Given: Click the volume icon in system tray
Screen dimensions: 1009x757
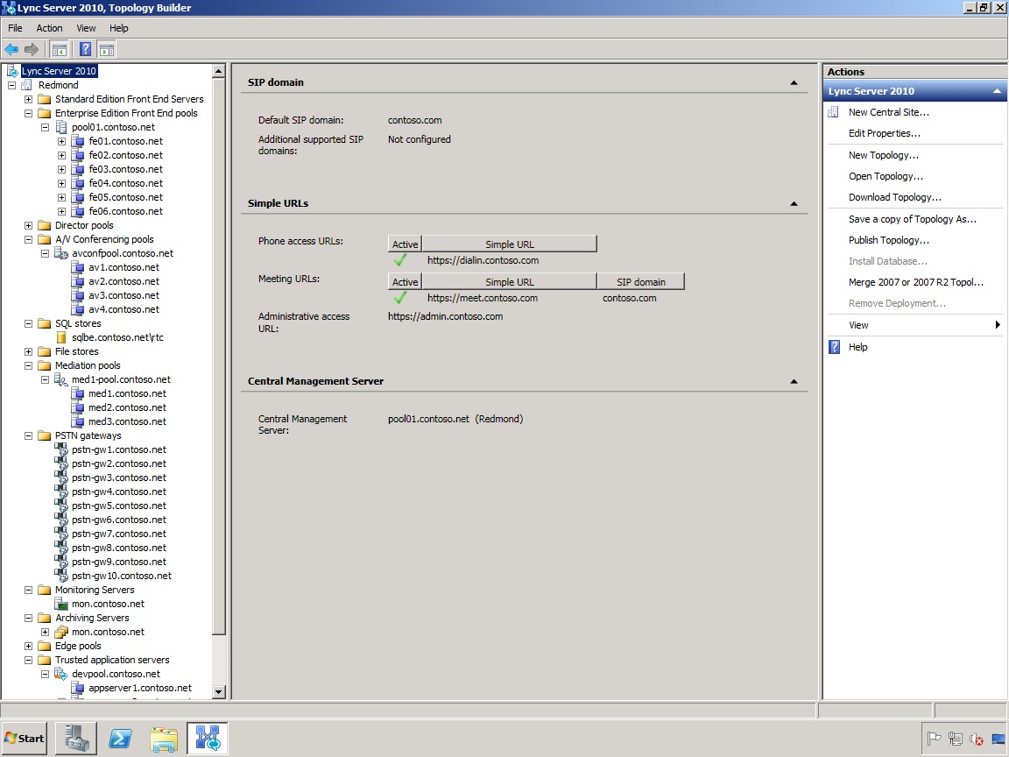Looking at the screenshot, I should tap(977, 739).
